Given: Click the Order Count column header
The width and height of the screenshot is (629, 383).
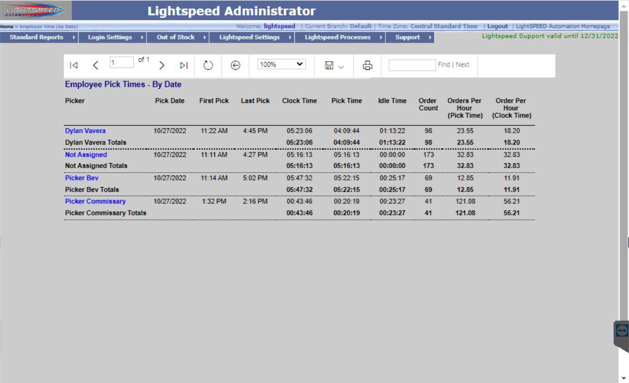Looking at the screenshot, I should [428, 105].
